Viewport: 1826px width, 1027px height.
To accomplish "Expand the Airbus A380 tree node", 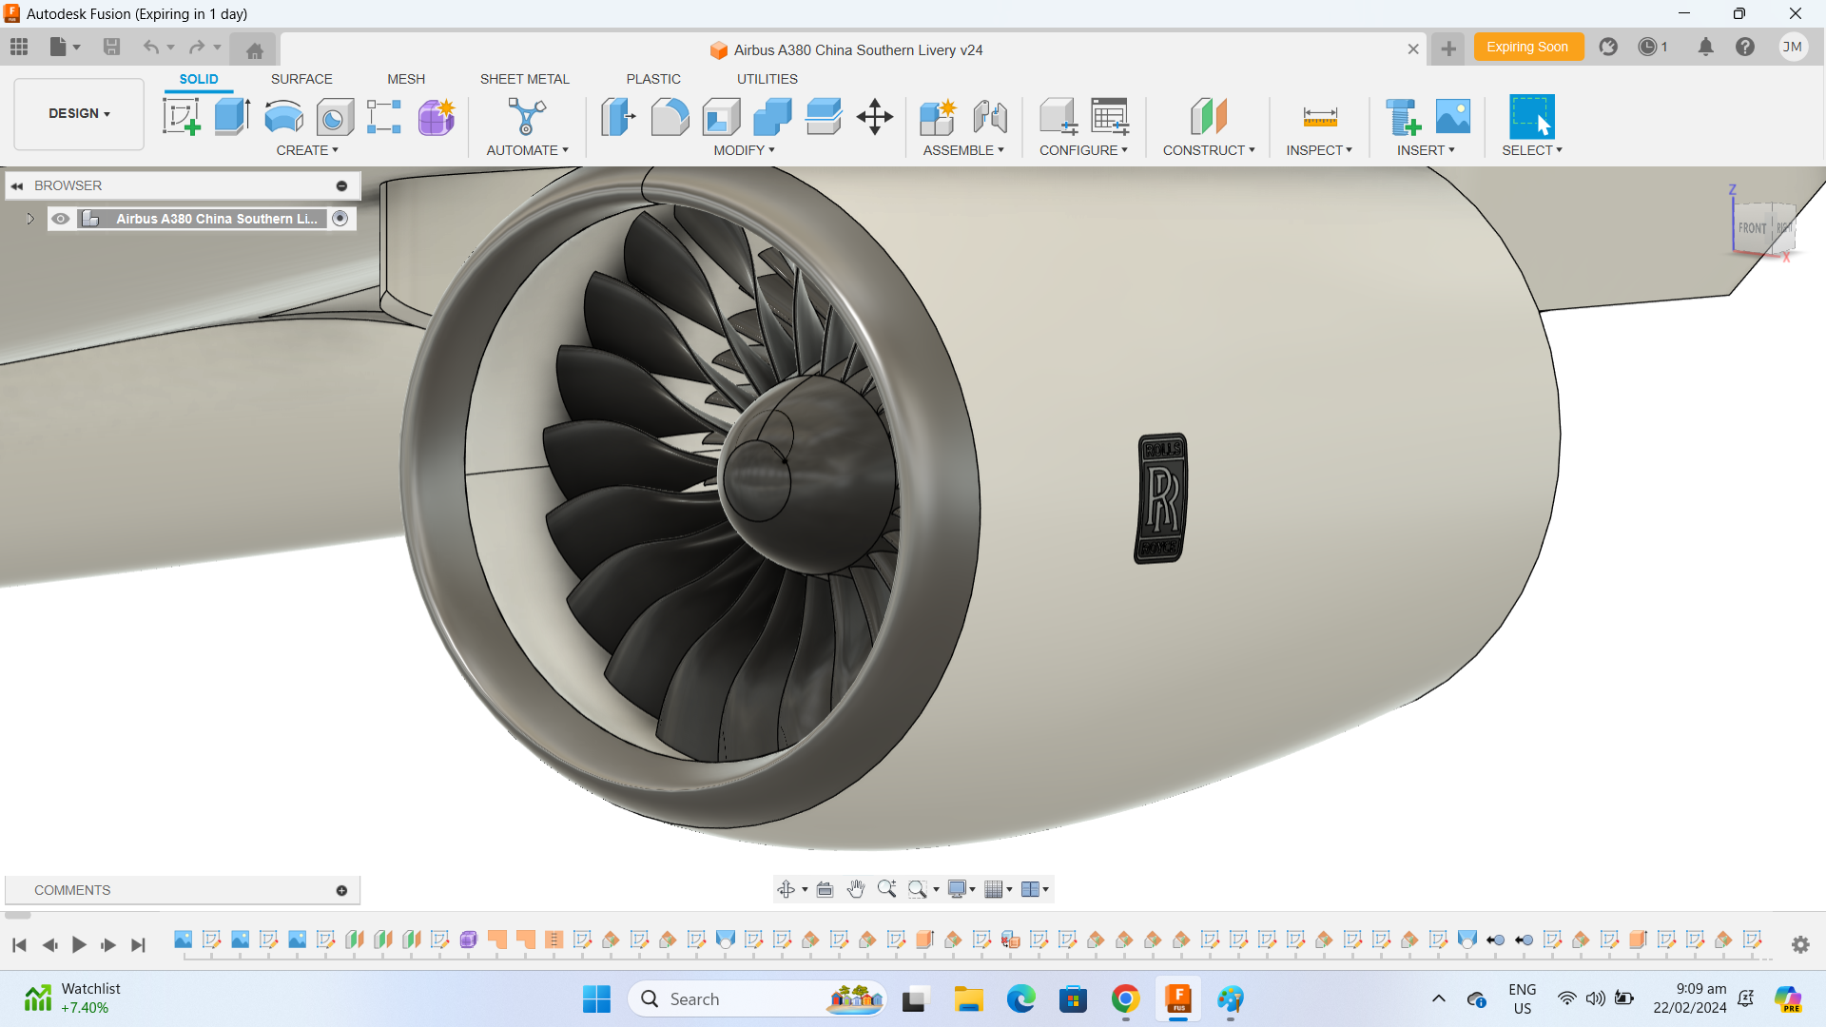I will click(x=30, y=219).
